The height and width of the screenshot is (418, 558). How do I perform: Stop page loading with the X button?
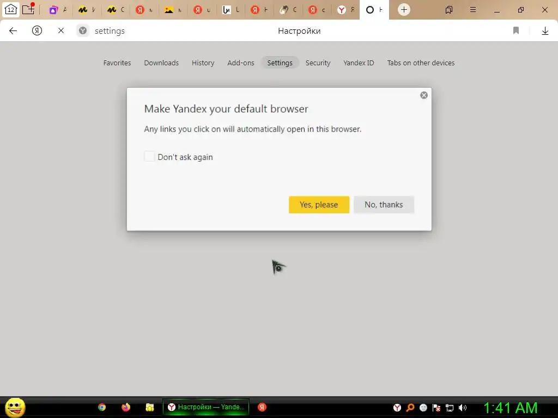(x=61, y=31)
